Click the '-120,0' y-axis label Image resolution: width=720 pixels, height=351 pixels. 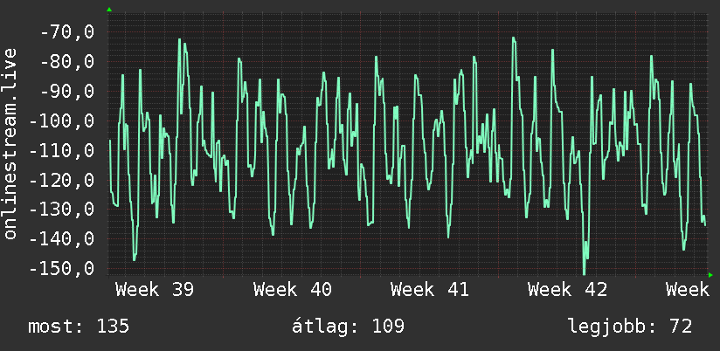[x=61, y=180]
